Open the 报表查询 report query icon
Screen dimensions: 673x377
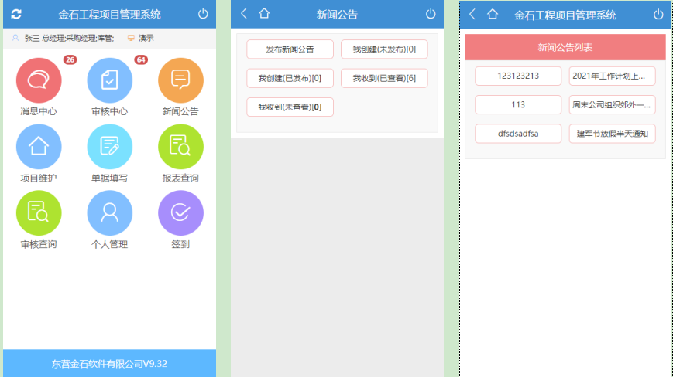(180, 147)
